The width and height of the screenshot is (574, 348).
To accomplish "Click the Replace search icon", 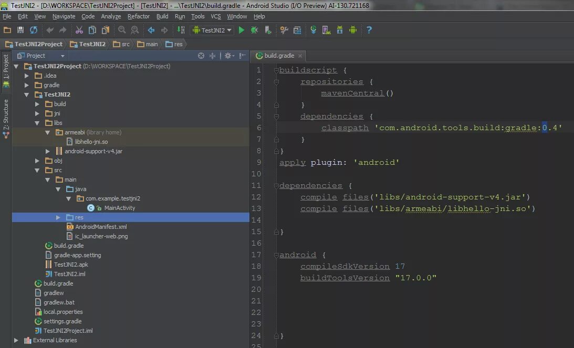I will click(135, 30).
